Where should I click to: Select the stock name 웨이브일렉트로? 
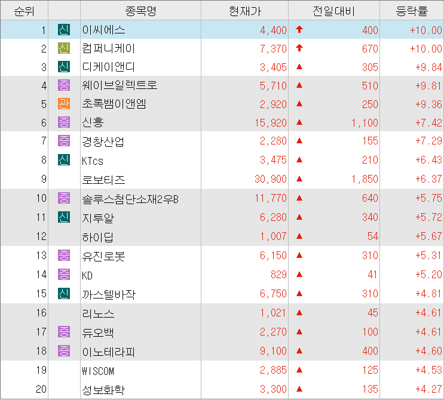pos(120,85)
